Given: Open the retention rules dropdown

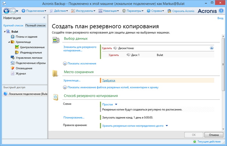Looking at the screenshot, I should (x=135, y=126).
